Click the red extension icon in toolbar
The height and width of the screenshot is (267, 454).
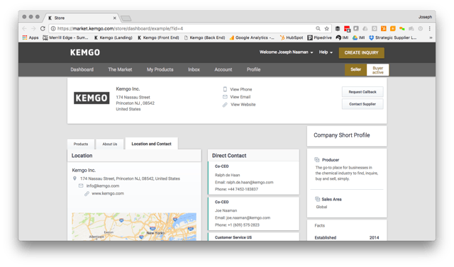tap(347, 28)
